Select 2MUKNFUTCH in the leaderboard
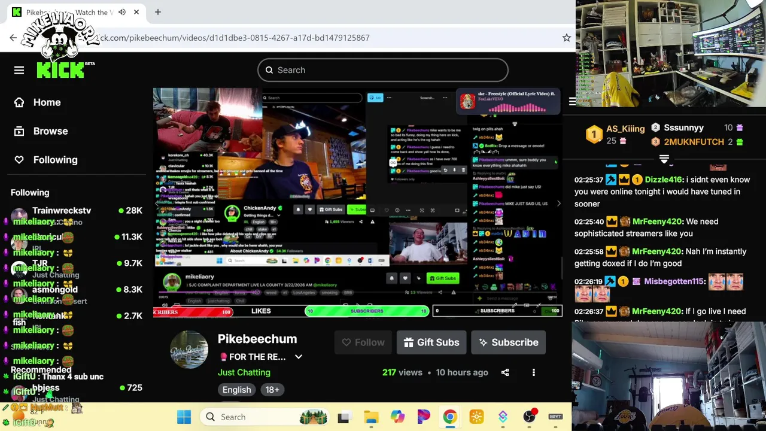766x431 pixels. (694, 142)
